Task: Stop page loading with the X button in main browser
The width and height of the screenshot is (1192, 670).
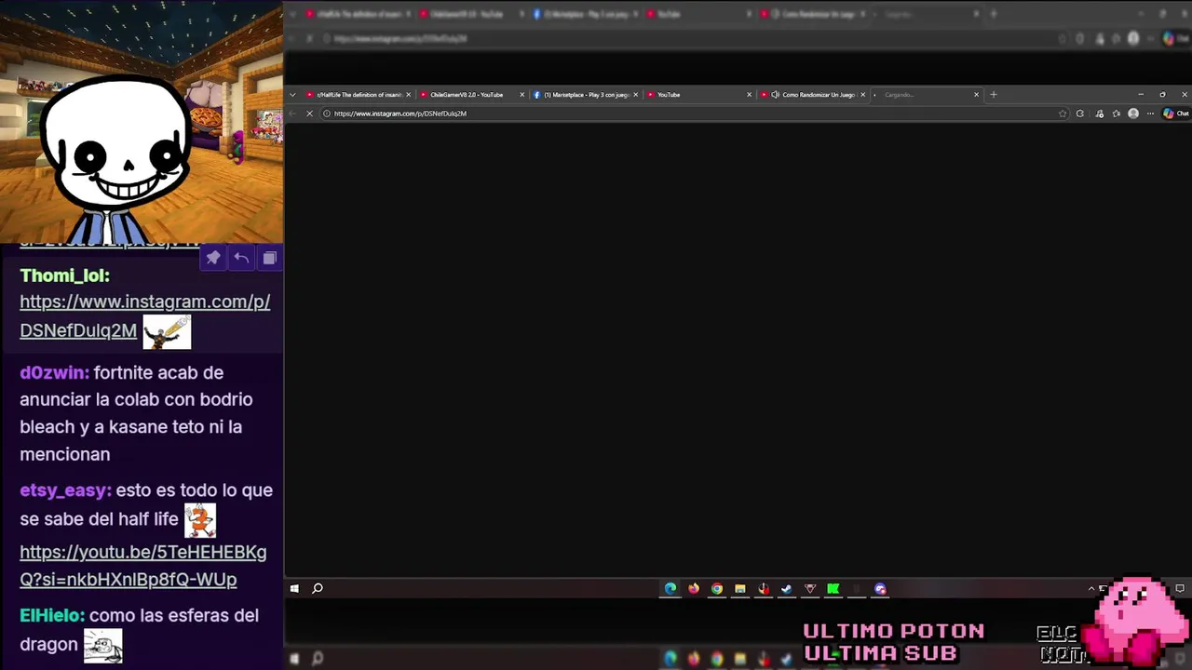Action: [309, 114]
